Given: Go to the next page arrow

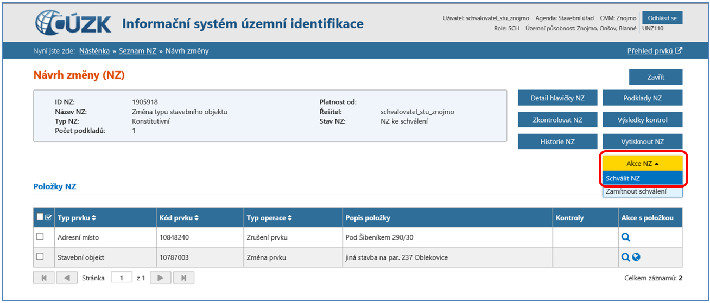Looking at the screenshot, I should [x=160, y=278].
